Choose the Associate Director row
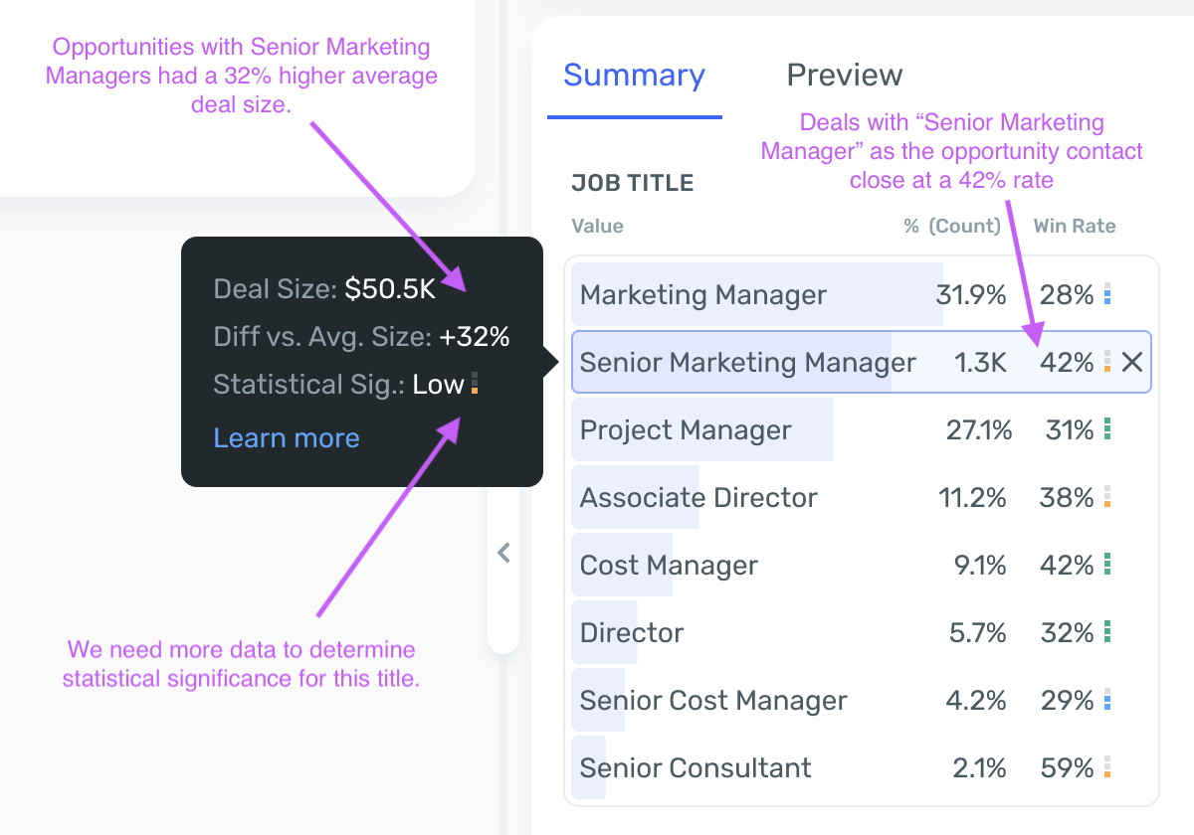 point(698,498)
